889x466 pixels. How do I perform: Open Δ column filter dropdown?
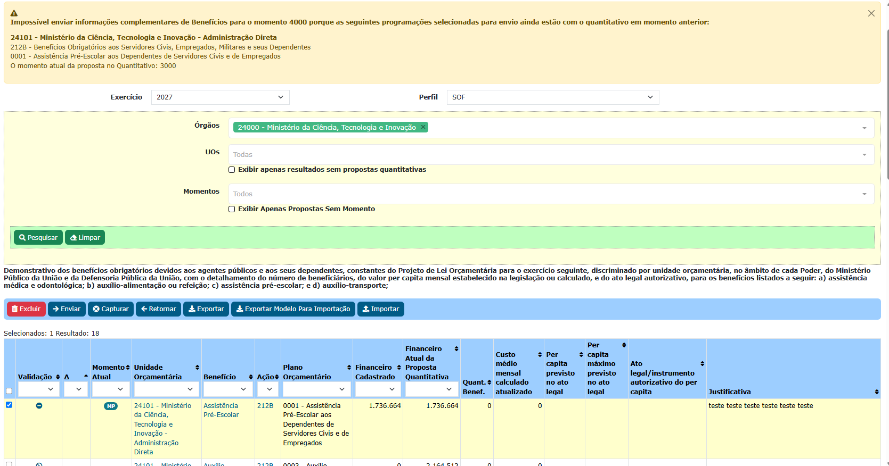(x=76, y=389)
